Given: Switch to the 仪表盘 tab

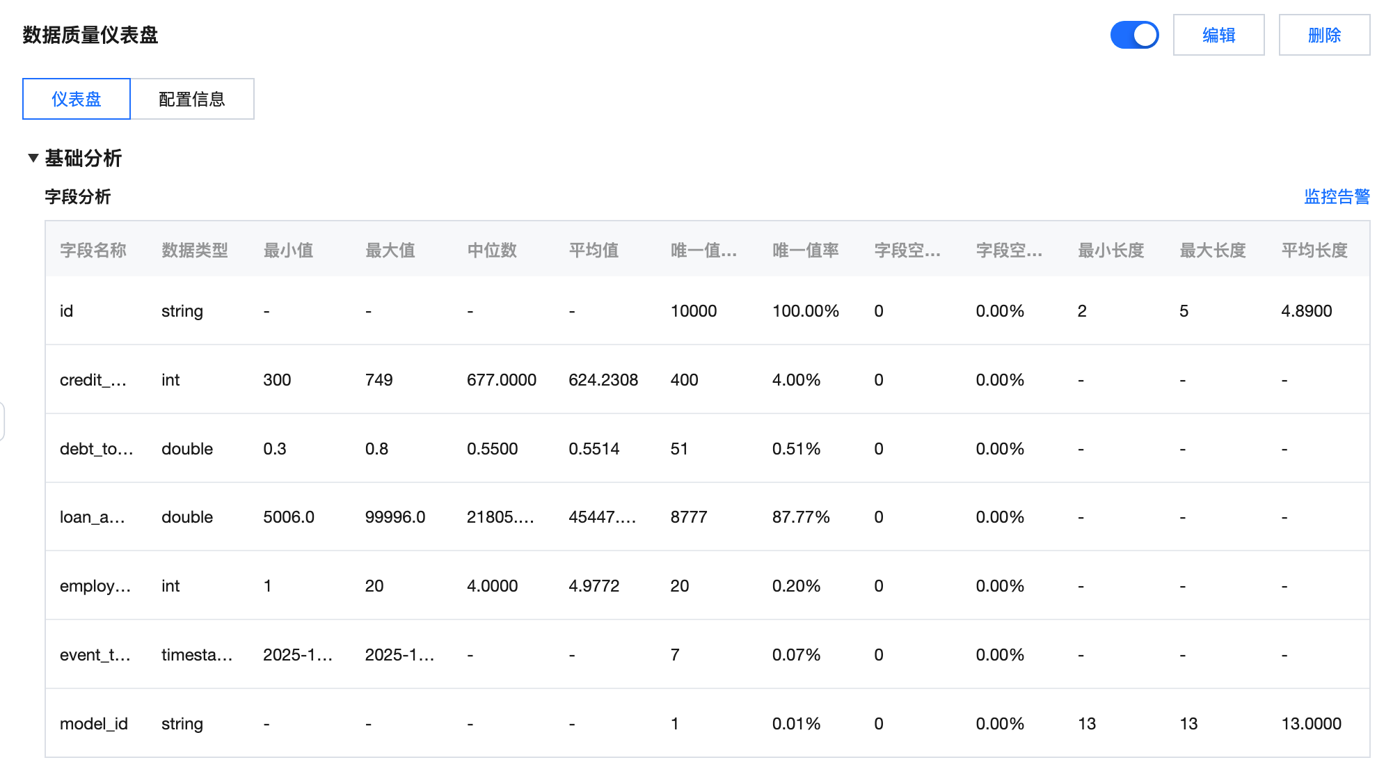Looking at the screenshot, I should click(77, 99).
